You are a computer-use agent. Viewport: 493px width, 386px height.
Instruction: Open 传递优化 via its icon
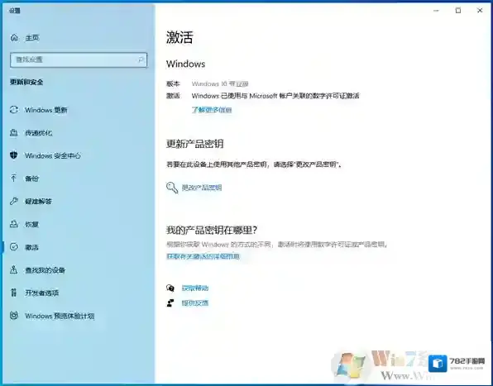14,132
